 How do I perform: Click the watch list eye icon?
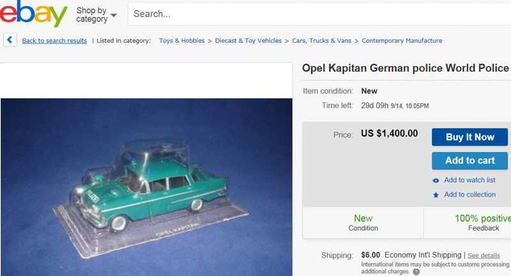pos(436,180)
